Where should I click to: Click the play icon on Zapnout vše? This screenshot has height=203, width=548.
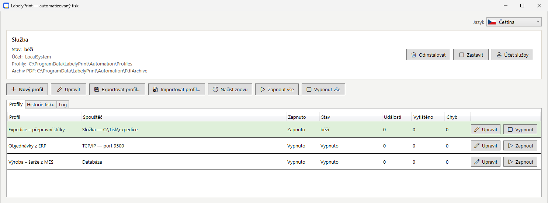tap(263, 89)
